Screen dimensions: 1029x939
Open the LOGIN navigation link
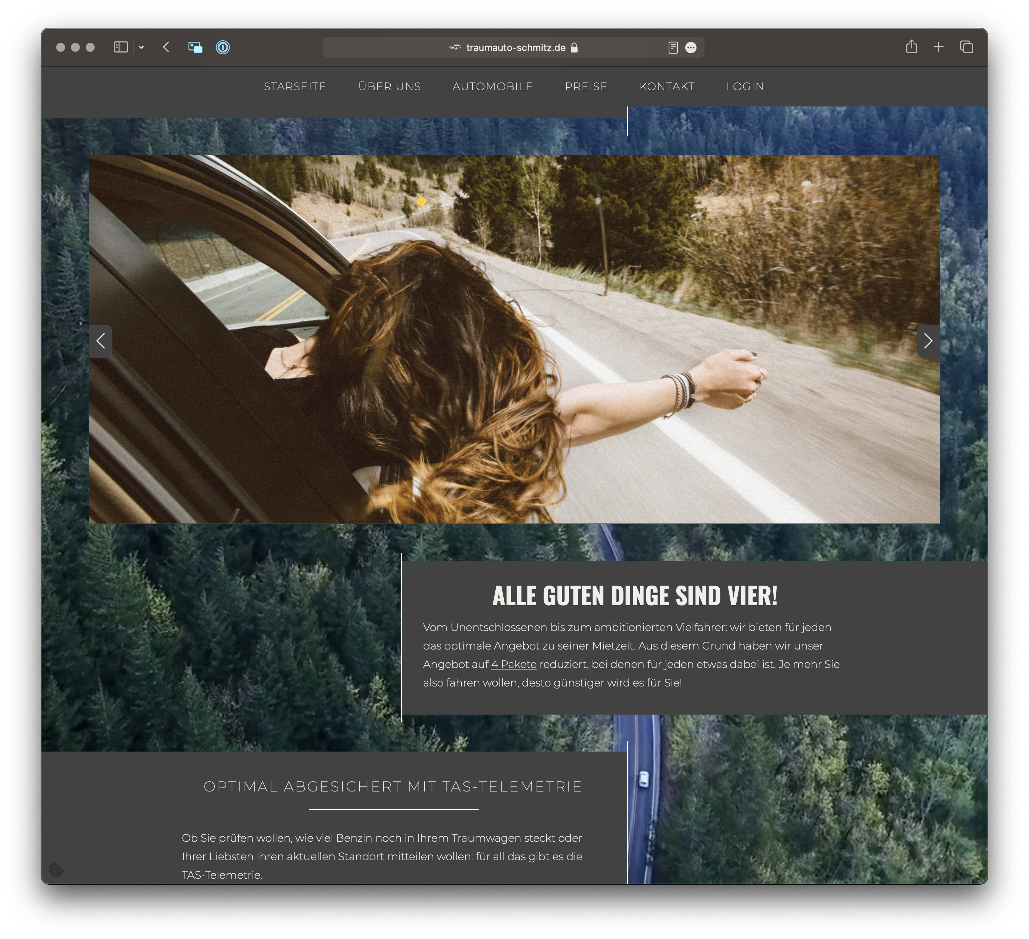pyautogui.click(x=745, y=86)
